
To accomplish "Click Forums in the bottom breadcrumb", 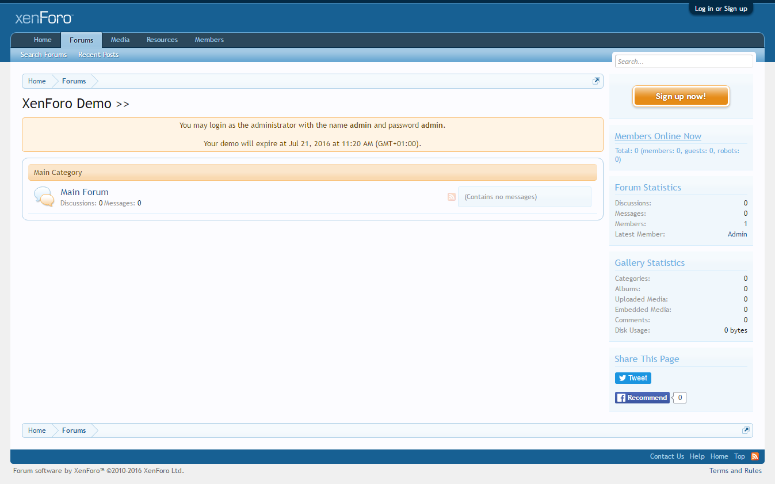I will (74, 430).
